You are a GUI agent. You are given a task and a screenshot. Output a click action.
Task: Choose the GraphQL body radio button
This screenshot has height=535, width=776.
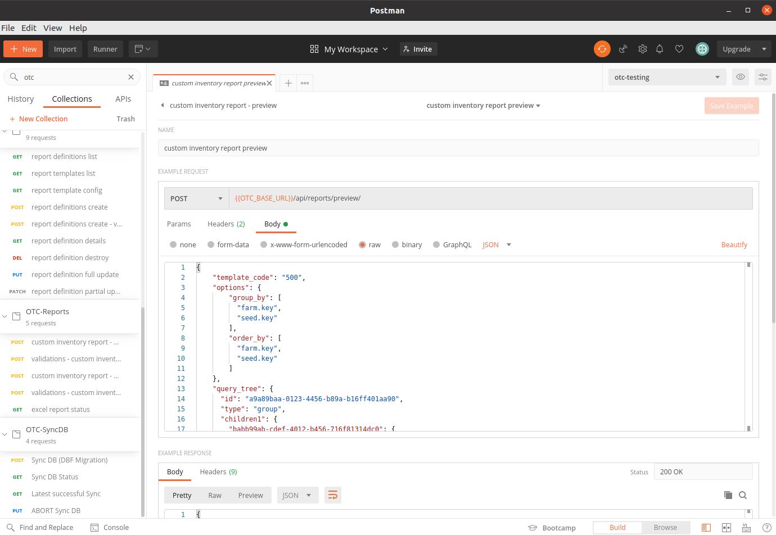436,244
